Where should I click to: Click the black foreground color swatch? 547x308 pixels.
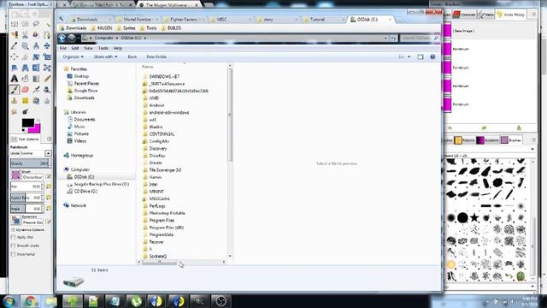[x=28, y=122]
